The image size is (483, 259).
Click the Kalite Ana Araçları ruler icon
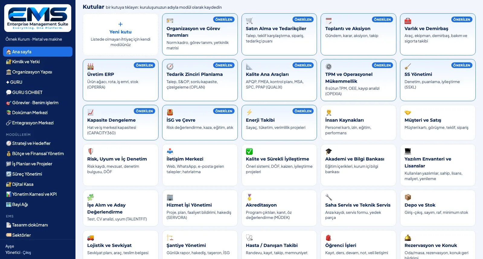click(249, 67)
